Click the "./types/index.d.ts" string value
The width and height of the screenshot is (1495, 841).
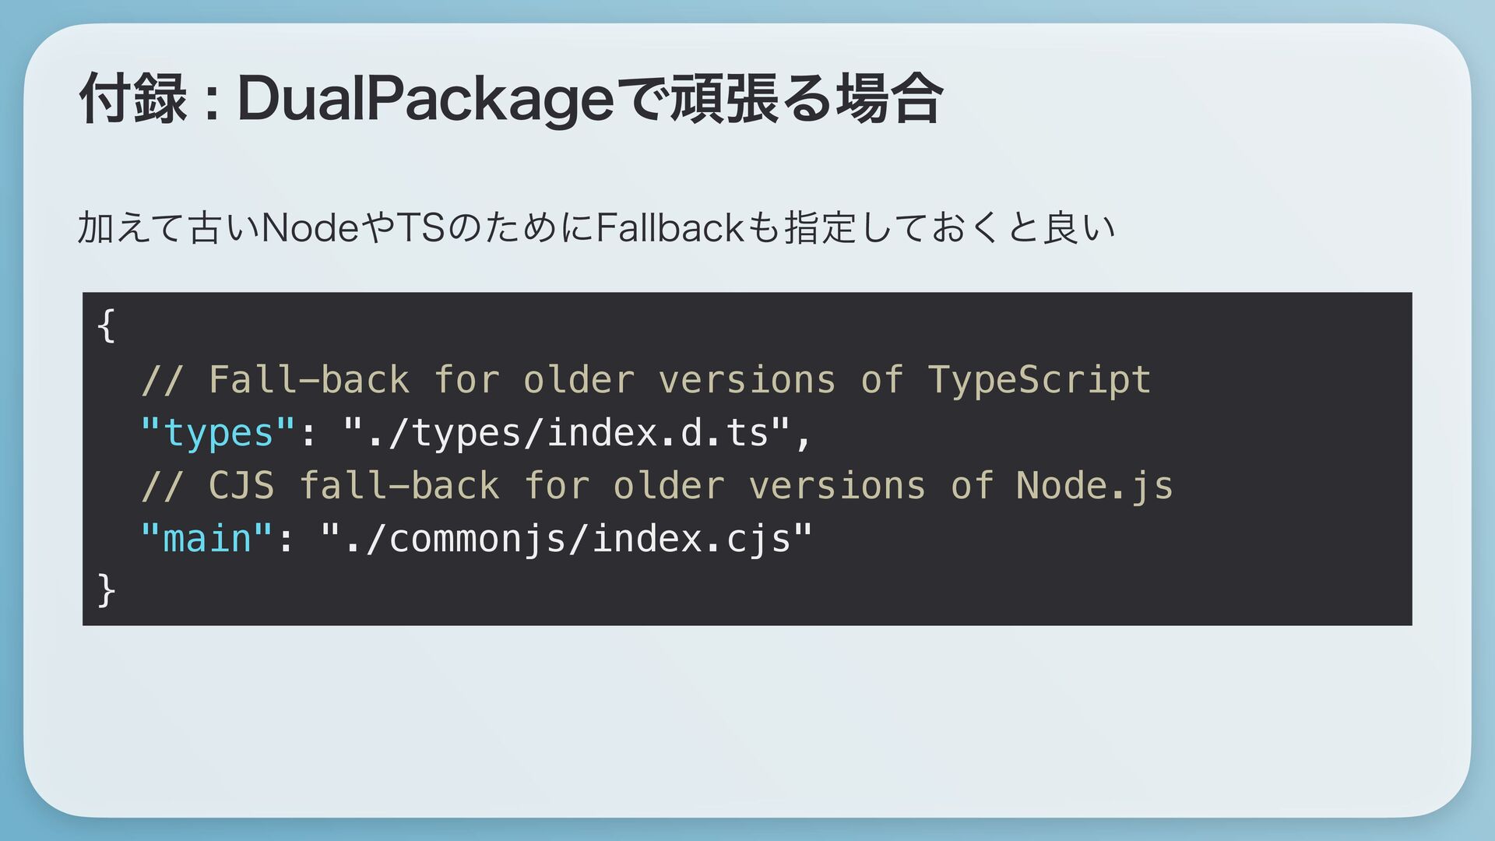tap(567, 433)
